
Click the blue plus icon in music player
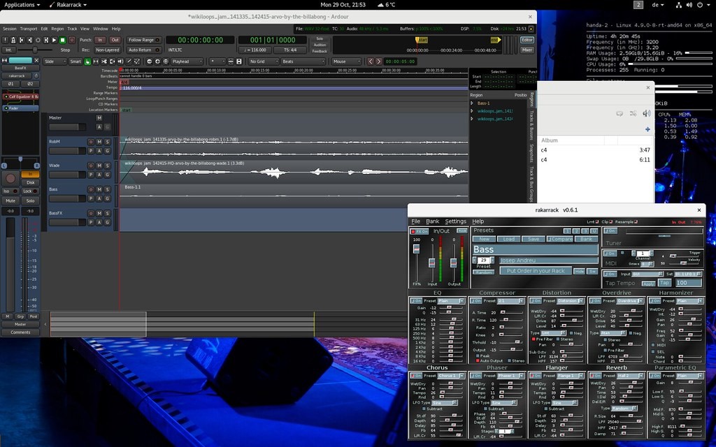[647, 129]
